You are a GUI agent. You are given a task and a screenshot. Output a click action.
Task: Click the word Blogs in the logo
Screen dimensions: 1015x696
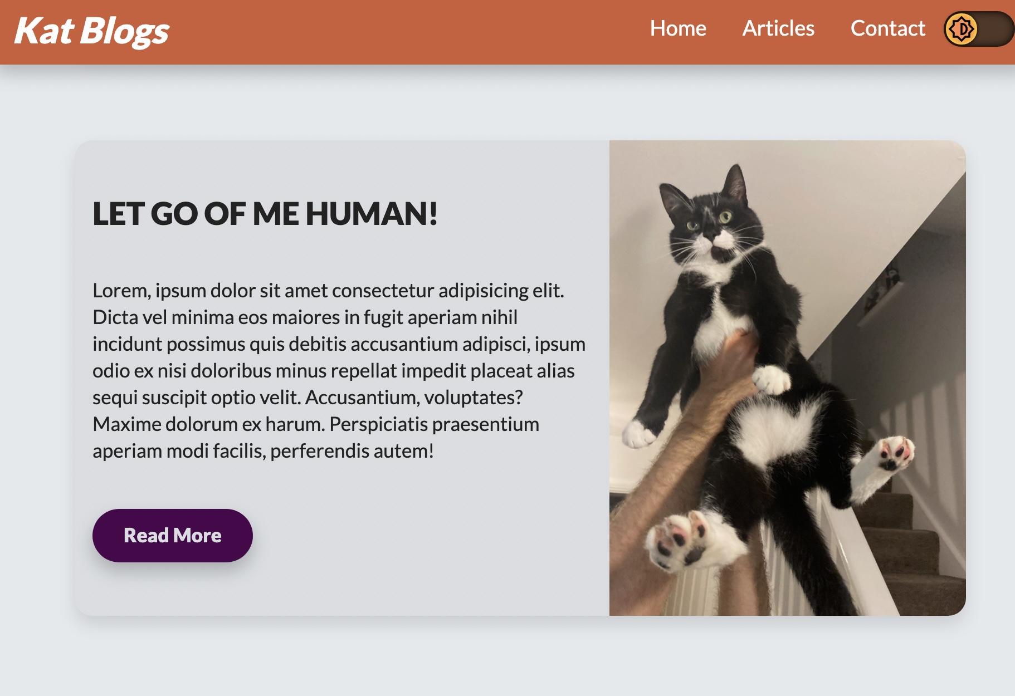coord(124,32)
